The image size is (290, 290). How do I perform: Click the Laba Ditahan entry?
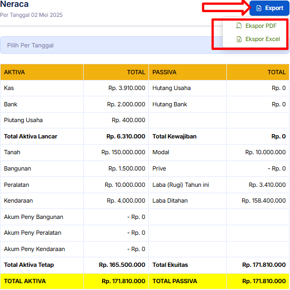(170, 201)
